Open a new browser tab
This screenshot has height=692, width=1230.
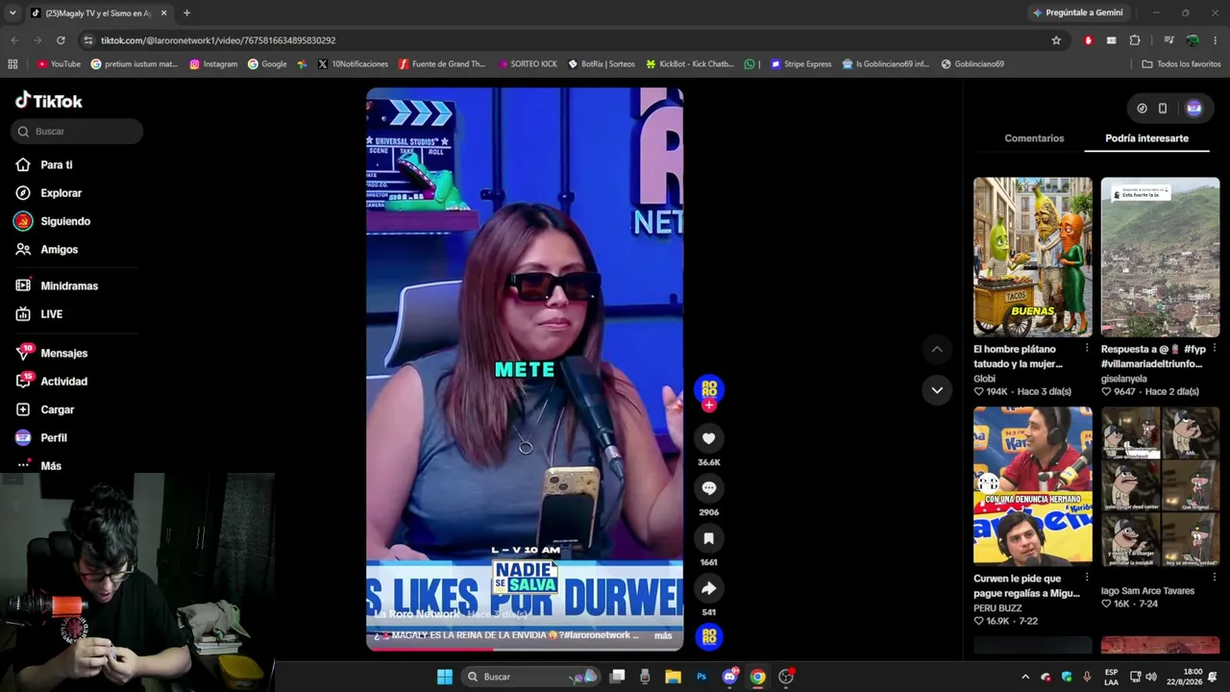[x=186, y=12]
